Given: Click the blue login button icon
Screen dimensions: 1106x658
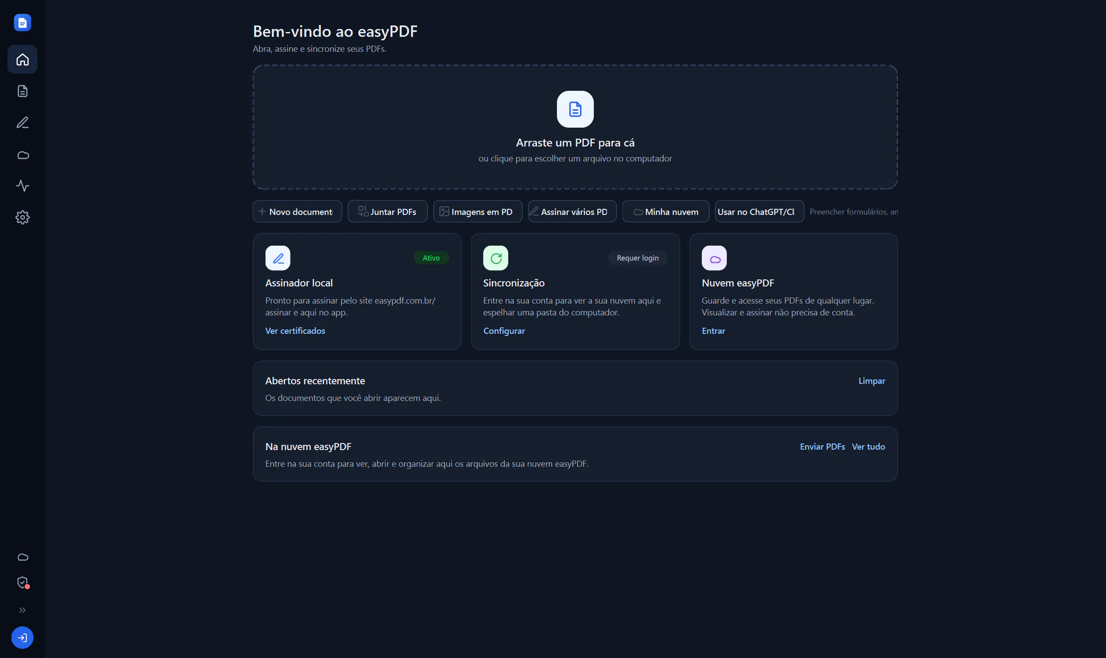Looking at the screenshot, I should coord(22,637).
